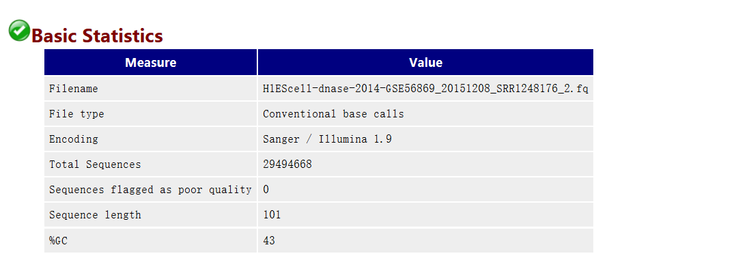Click the %GC value 43
This screenshot has height=273, width=736.
[269, 241]
